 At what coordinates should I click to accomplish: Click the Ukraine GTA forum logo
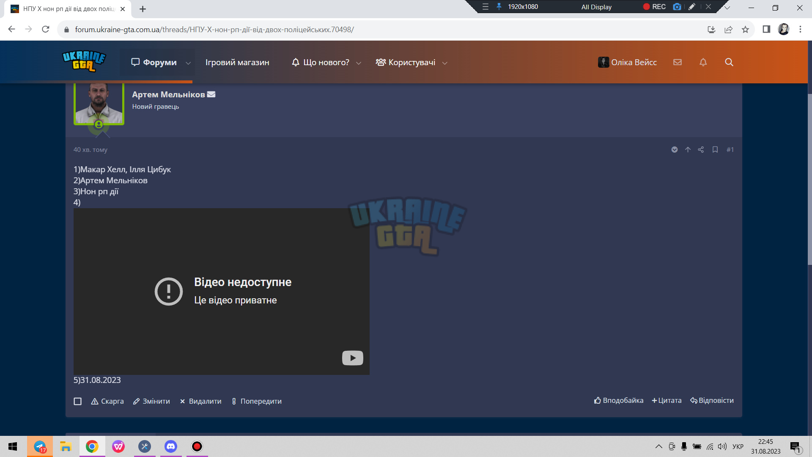84,61
